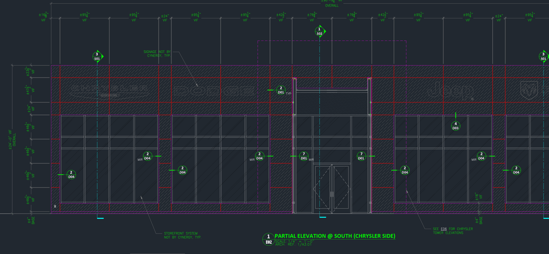The image size is (549, 254).
Task: Select the 1/E02 view title bubble
Action: tap(268, 239)
